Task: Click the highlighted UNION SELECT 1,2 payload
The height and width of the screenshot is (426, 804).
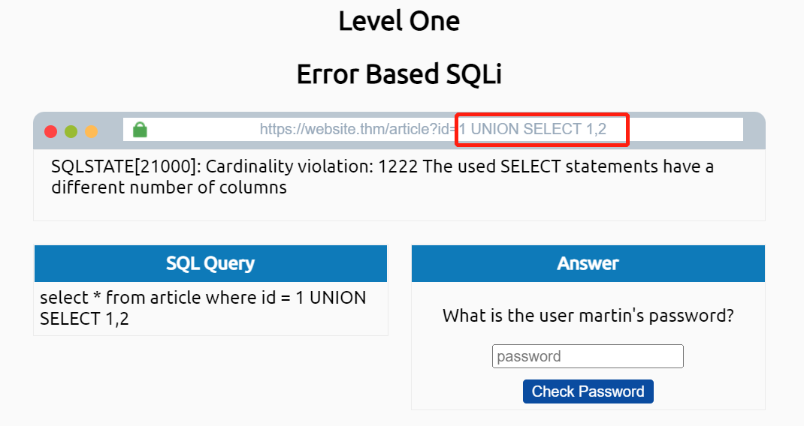Action: point(541,129)
